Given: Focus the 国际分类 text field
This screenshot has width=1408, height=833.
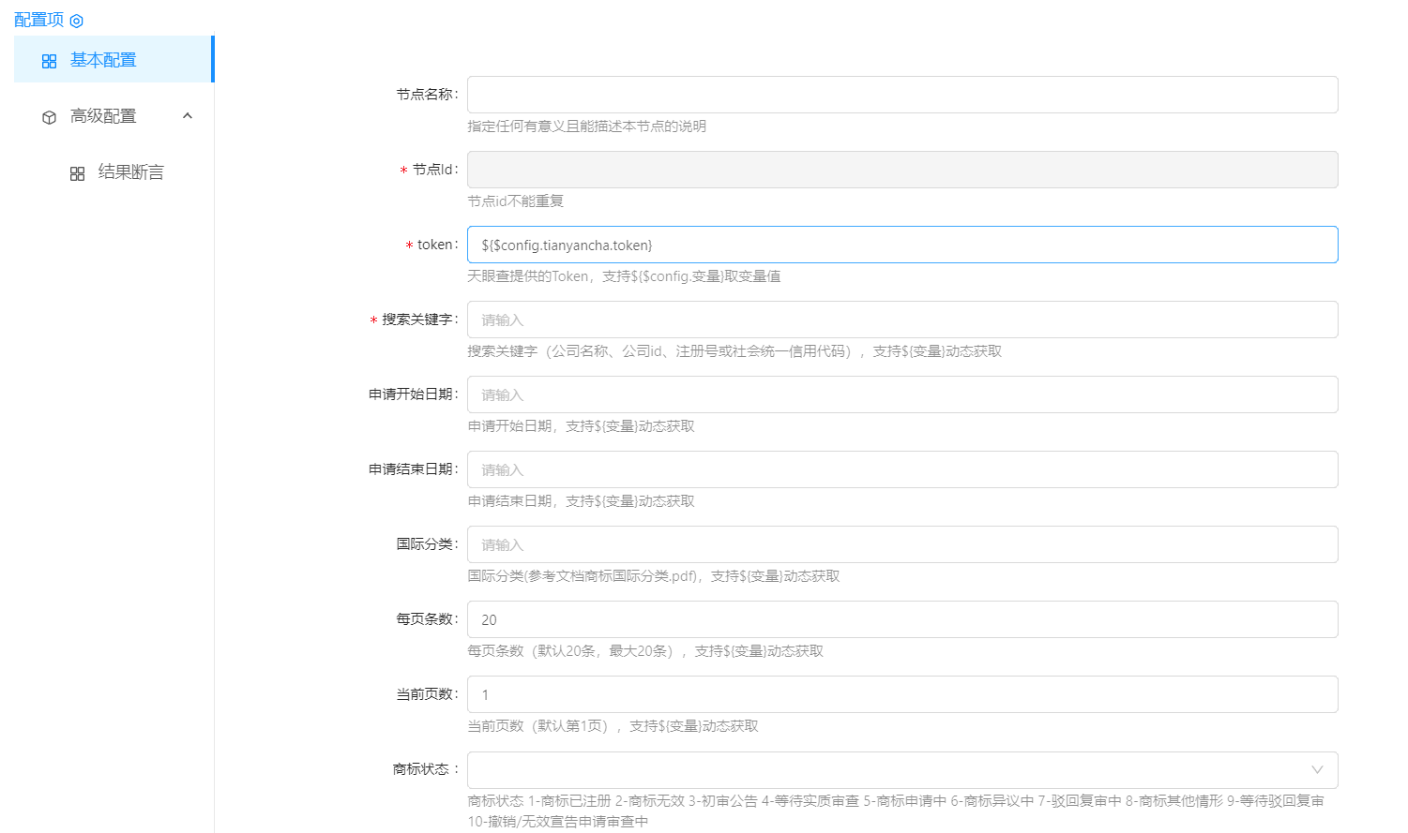Looking at the screenshot, I should pos(901,544).
